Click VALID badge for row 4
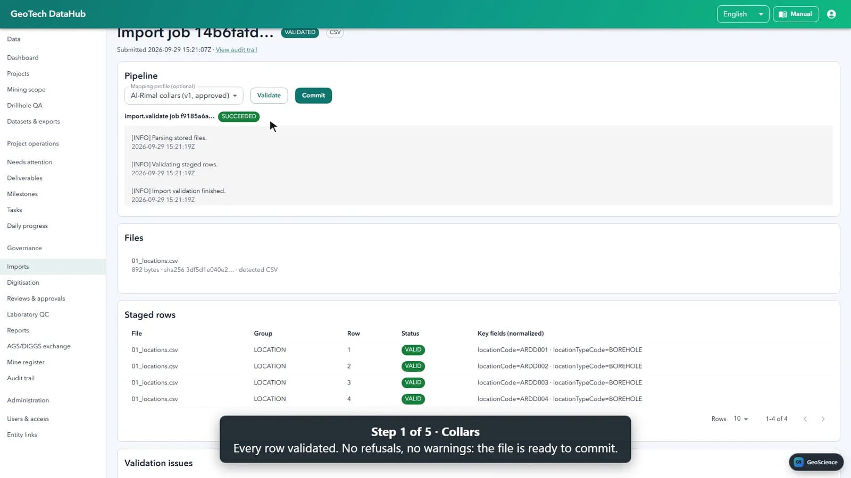This screenshot has width=851, height=478. 413,399
